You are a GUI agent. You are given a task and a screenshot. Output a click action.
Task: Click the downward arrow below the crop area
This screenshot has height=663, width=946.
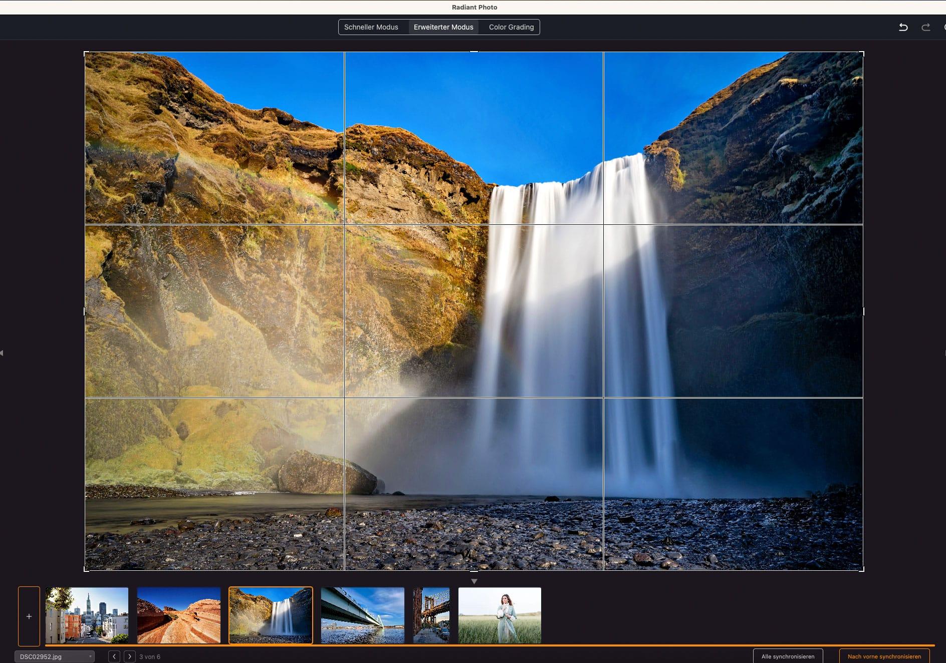[474, 581]
